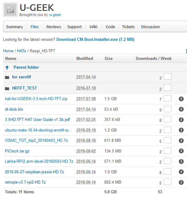Open the HDTFT_TEST folder

25,88
